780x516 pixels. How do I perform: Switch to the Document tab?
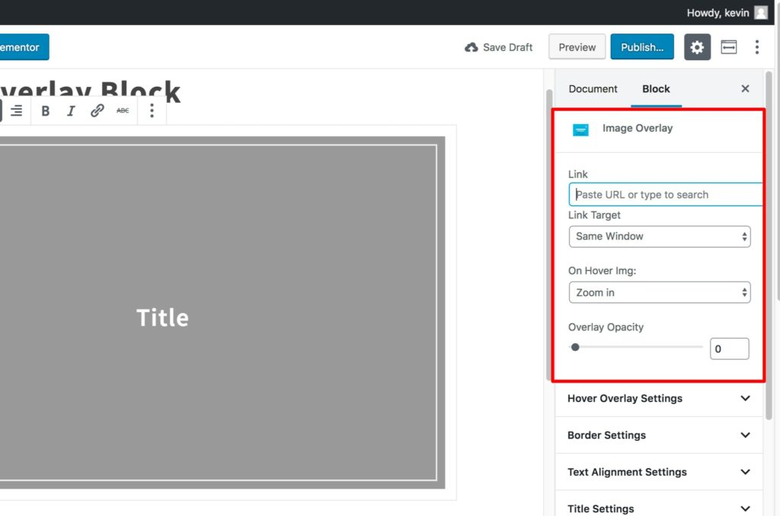coord(593,89)
